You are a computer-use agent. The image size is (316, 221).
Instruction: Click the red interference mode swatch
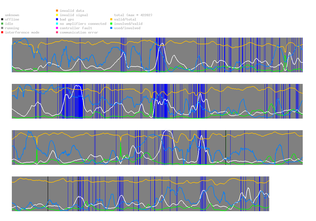pyautogui.click(x=2, y=32)
